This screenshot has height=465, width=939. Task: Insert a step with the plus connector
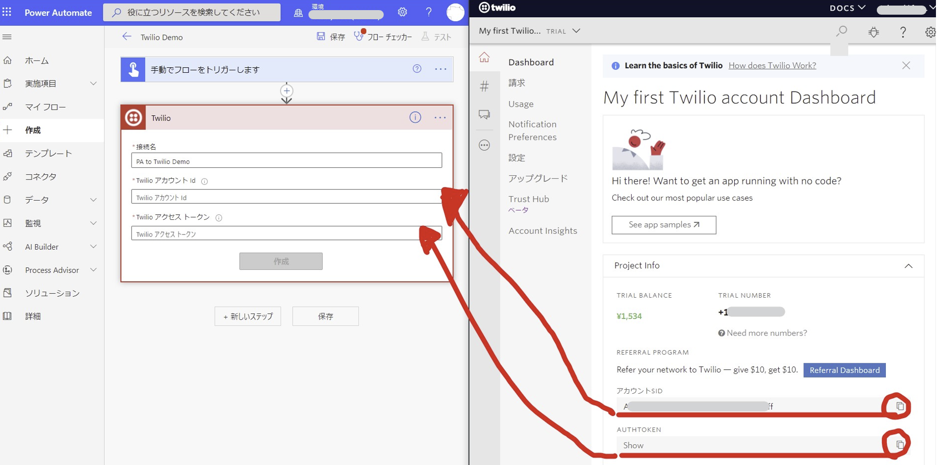click(287, 91)
